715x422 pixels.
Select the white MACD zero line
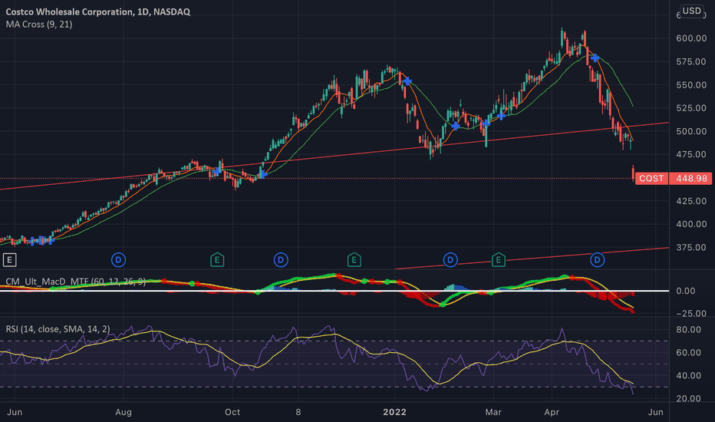[334, 291]
